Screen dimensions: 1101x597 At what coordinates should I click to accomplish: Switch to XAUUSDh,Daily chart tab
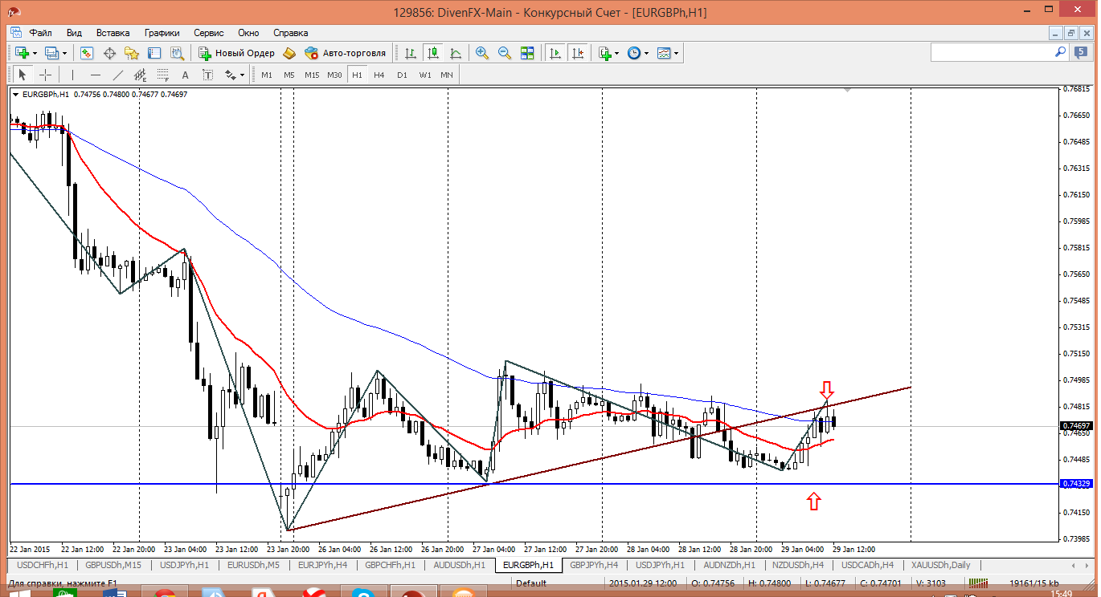click(x=940, y=565)
